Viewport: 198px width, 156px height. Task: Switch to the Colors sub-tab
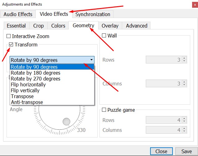tap(58, 26)
